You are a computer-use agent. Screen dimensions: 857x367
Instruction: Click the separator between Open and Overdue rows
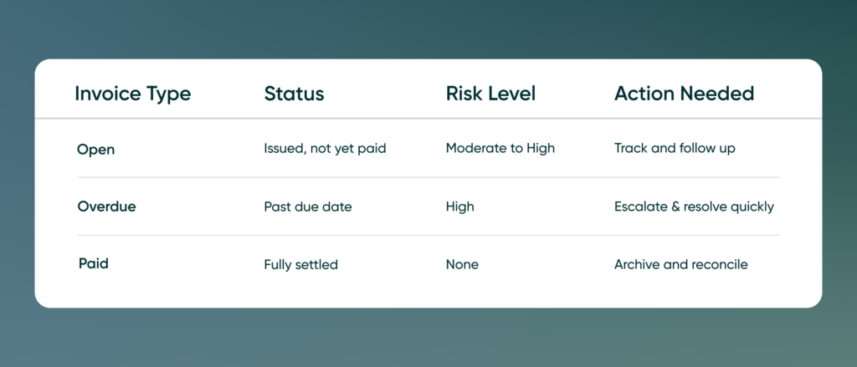(x=428, y=177)
